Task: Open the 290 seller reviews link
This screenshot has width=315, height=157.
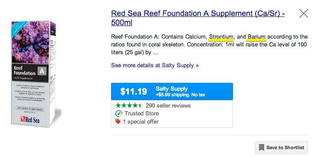Action: coord(168,105)
